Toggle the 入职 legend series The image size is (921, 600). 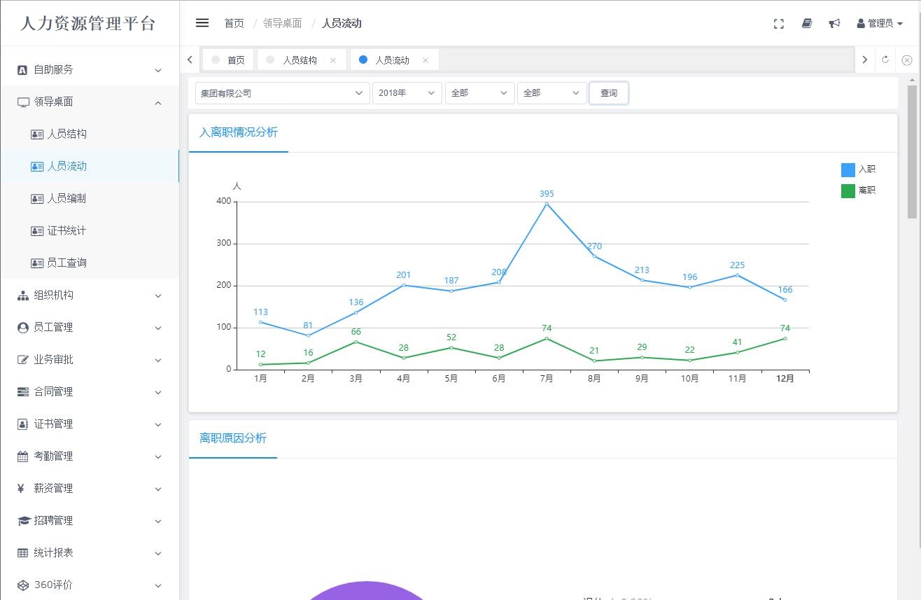tap(858, 169)
